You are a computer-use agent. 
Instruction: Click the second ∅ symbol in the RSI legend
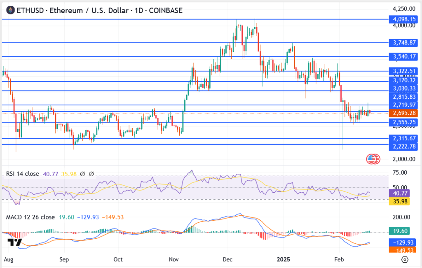click(x=91, y=174)
